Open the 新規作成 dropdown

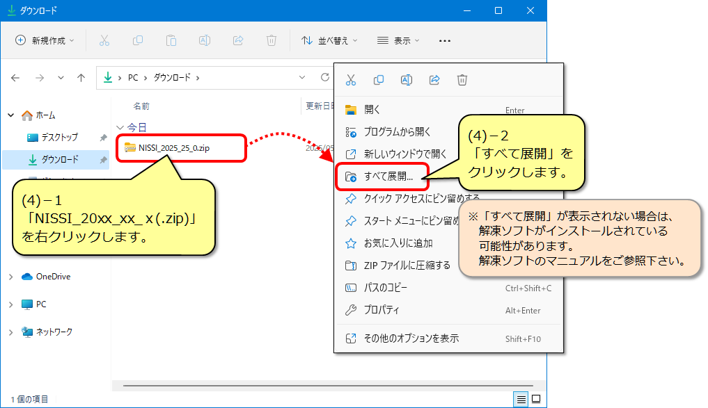tap(45, 40)
